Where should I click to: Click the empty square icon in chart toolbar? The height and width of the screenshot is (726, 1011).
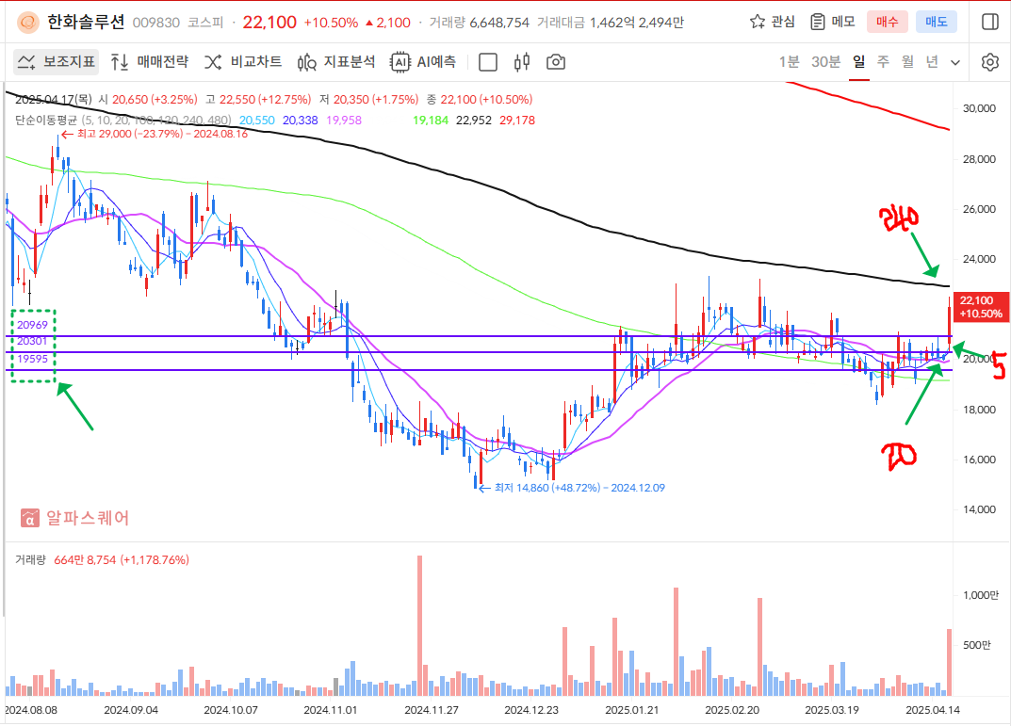point(488,62)
